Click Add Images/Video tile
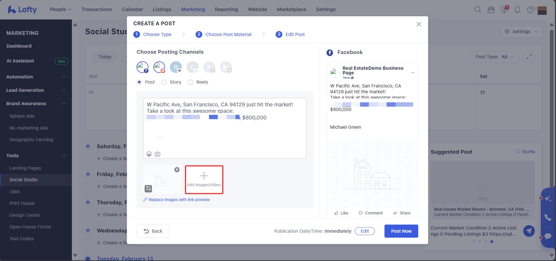The height and width of the screenshot is (261, 556). pos(204,180)
